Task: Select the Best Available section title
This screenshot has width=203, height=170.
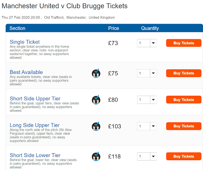Action: click(x=26, y=72)
